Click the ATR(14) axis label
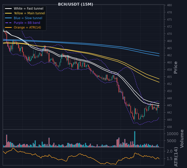This screenshot has width=187, height=168. click(x=176, y=157)
